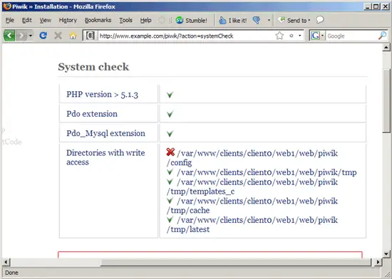
Task: Open the Bookmarks menu
Action: click(x=98, y=20)
